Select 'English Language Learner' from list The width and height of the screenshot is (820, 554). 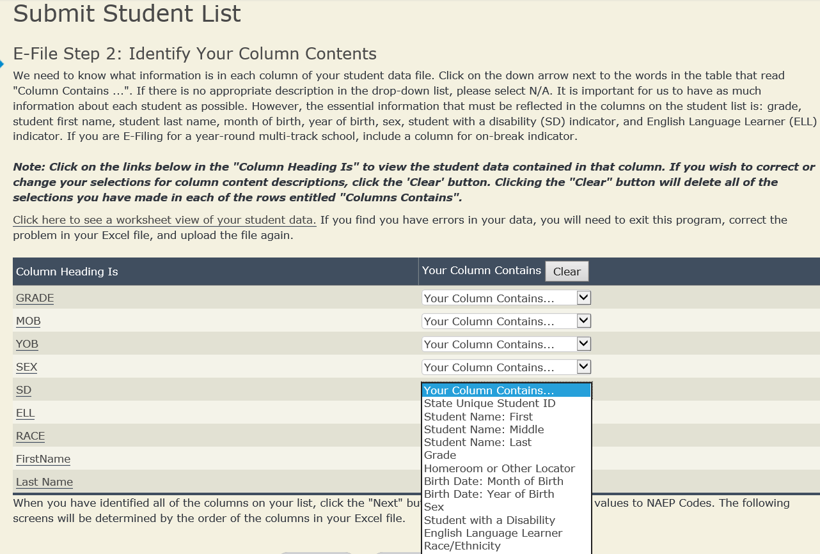(x=493, y=533)
